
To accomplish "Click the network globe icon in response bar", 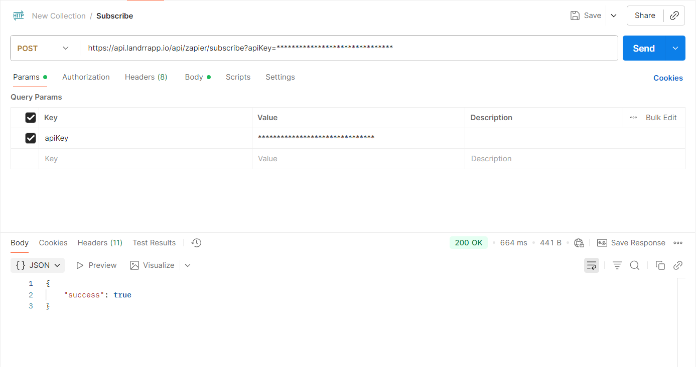I will pos(579,243).
